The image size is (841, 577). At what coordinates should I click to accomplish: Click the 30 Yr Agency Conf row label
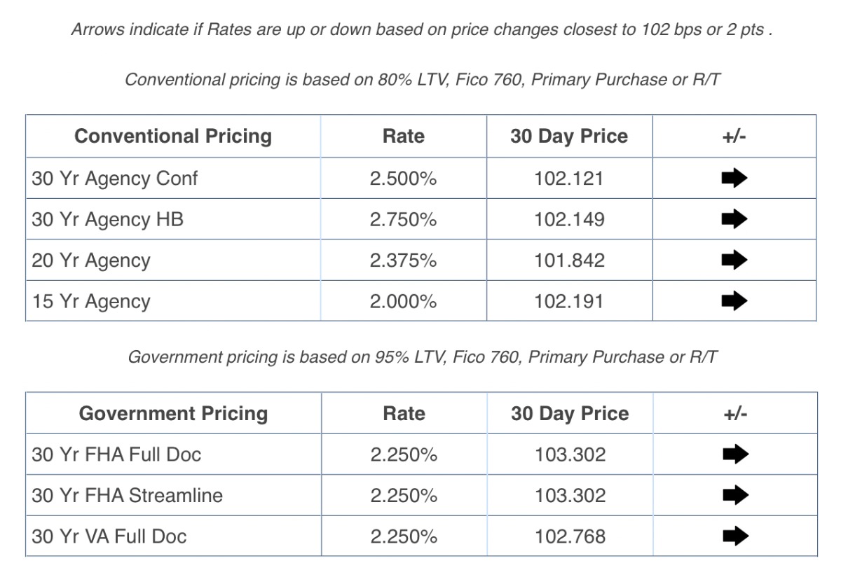click(x=115, y=179)
